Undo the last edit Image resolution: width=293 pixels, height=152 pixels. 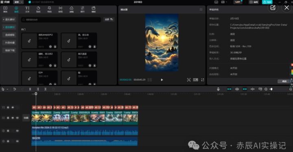pos(14,89)
